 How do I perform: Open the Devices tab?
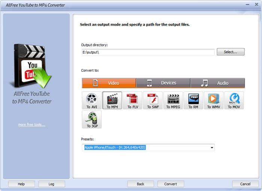click(163, 83)
